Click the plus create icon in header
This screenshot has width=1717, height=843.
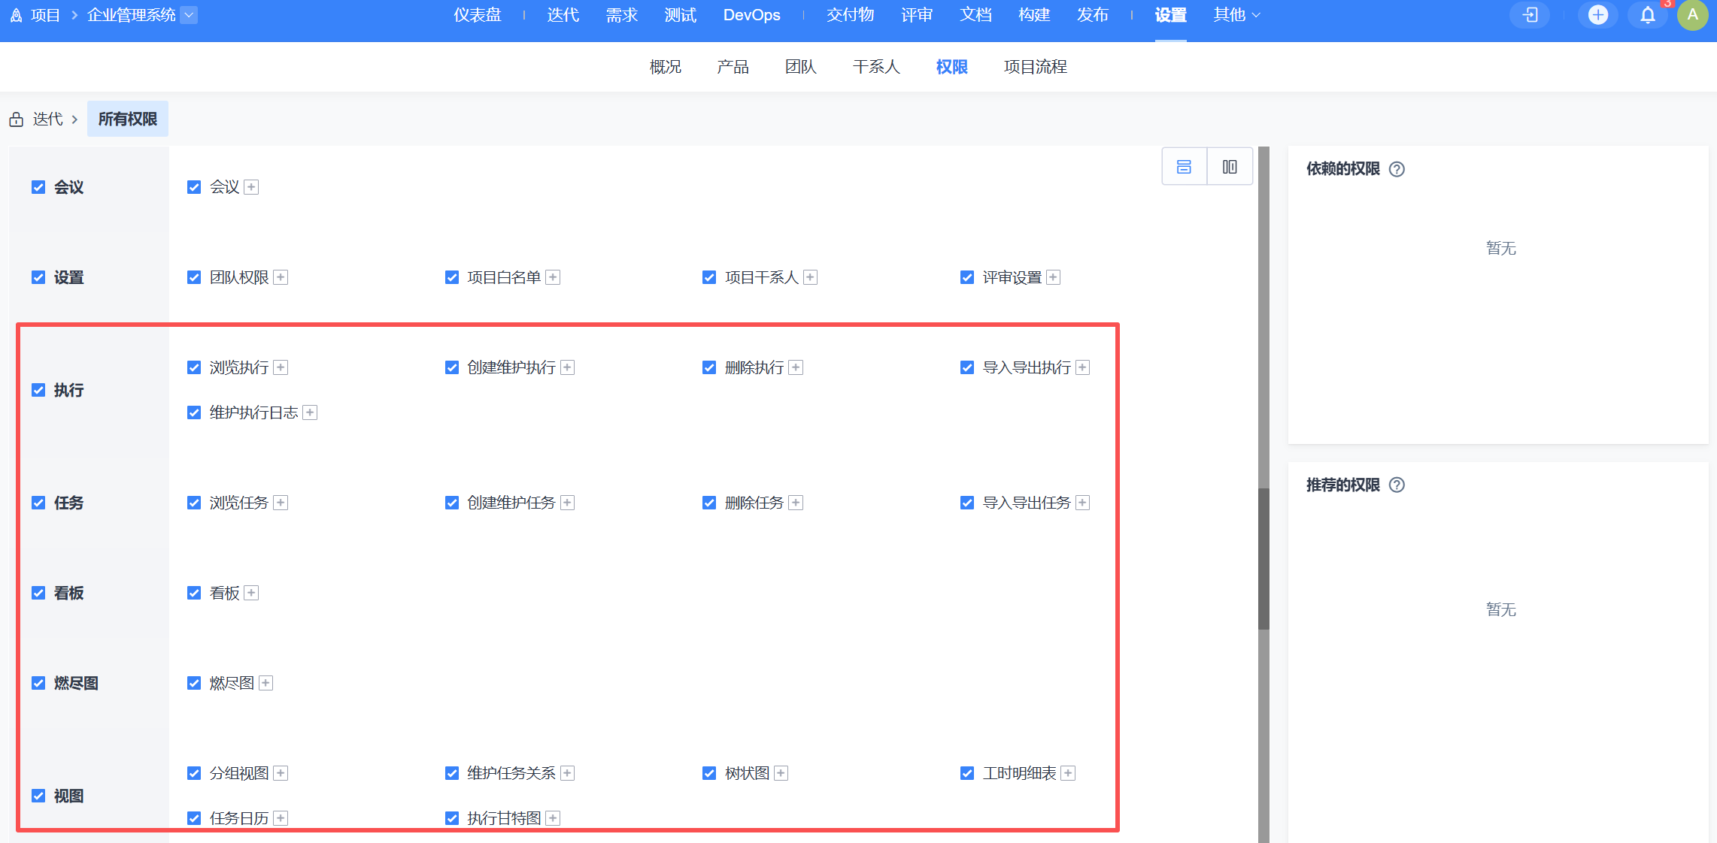pos(1597,15)
